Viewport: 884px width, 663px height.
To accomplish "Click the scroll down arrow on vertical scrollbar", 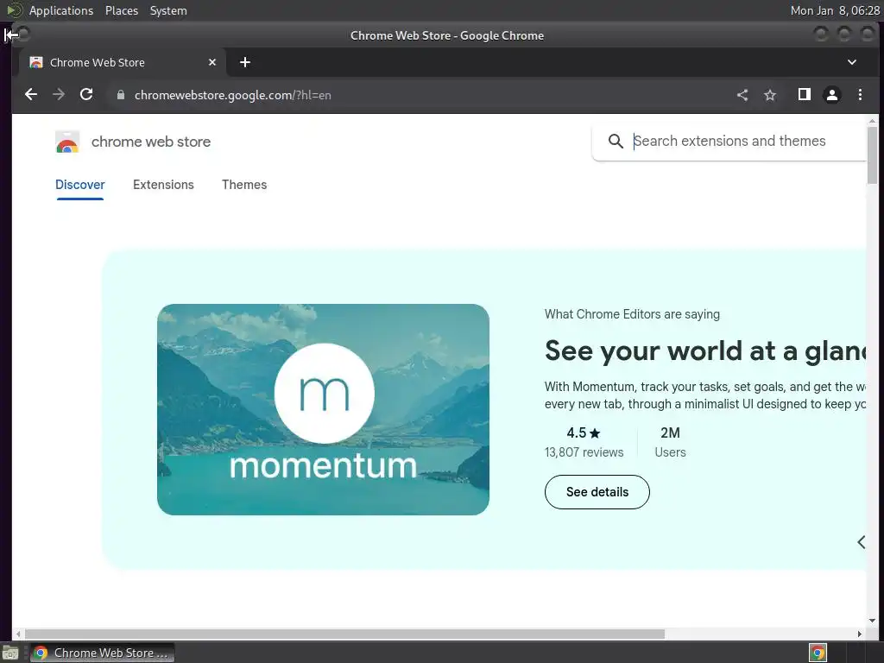I will (x=872, y=621).
